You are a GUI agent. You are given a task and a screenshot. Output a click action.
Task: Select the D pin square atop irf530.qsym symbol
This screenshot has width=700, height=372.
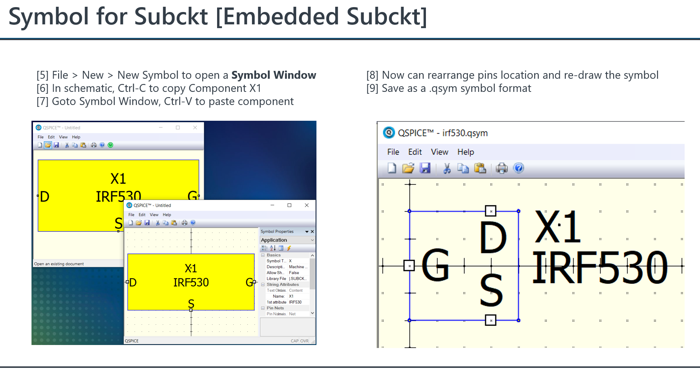491,211
